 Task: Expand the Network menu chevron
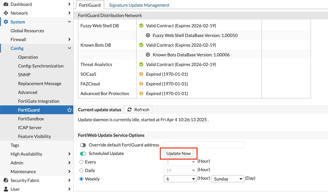[69, 13]
